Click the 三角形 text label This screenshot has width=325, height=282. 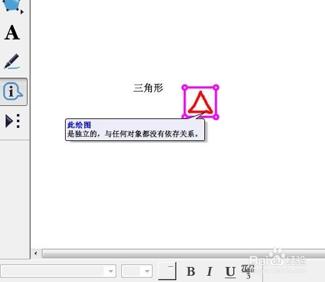pos(148,88)
